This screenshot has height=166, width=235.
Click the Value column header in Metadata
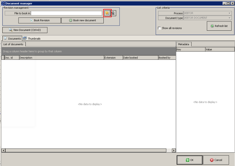(220, 49)
